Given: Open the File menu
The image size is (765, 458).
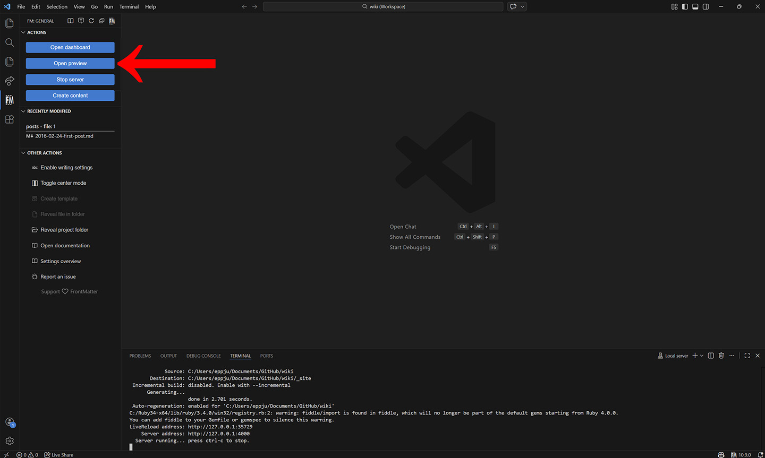Looking at the screenshot, I should click(x=21, y=6).
